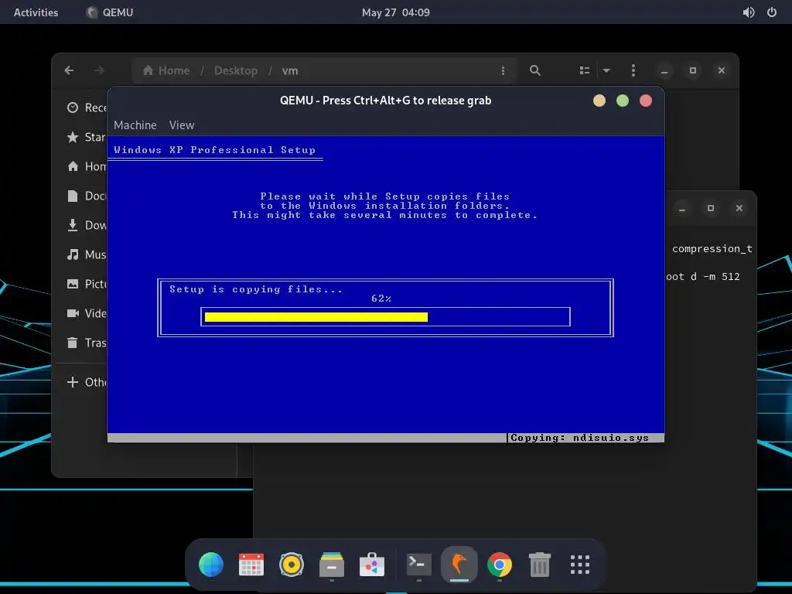Click 'Setup is copying files...' text
792x594 pixels.
[x=255, y=289]
